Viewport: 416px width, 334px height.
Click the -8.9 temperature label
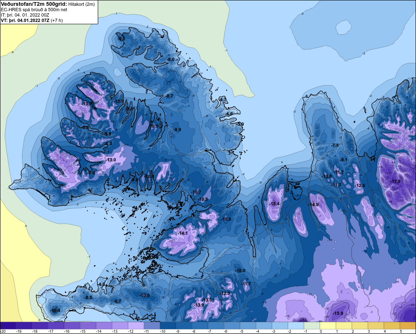[177, 129]
